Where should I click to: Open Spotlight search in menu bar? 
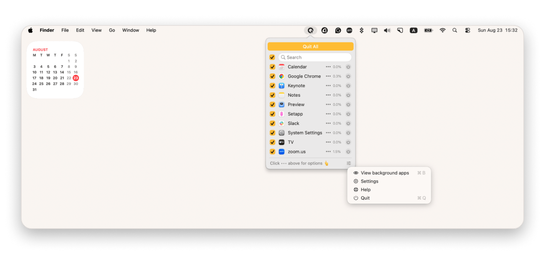point(455,30)
